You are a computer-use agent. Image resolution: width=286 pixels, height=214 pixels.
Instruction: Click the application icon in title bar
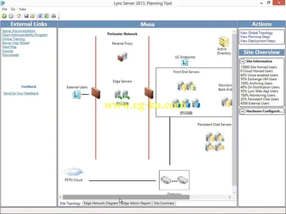3,3
